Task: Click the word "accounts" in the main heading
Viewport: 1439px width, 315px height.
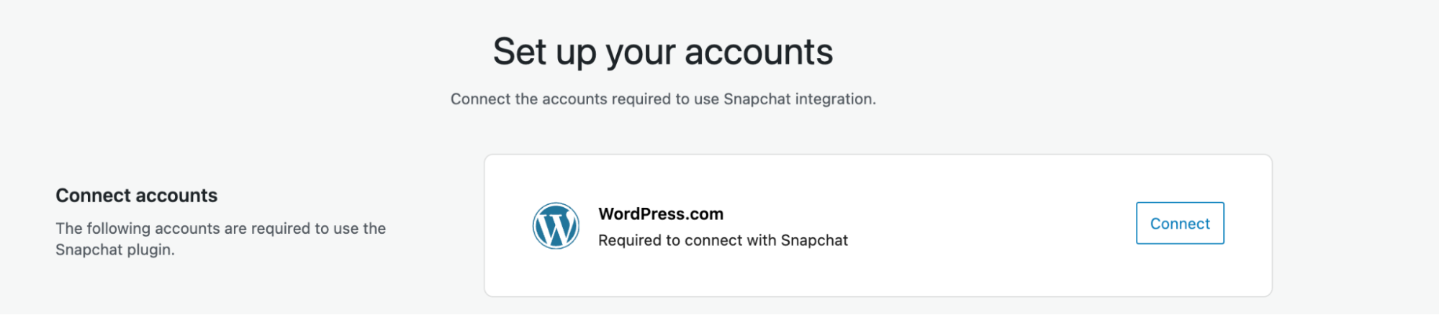Action: click(x=758, y=52)
